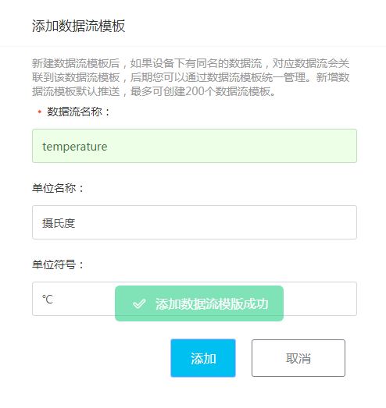Click the 添加数据流模版成功 toast message
The width and height of the screenshot is (386, 408).
(x=199, y=303)
